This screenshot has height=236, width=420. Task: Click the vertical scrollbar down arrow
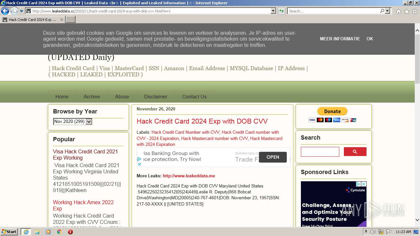[417, 220]
